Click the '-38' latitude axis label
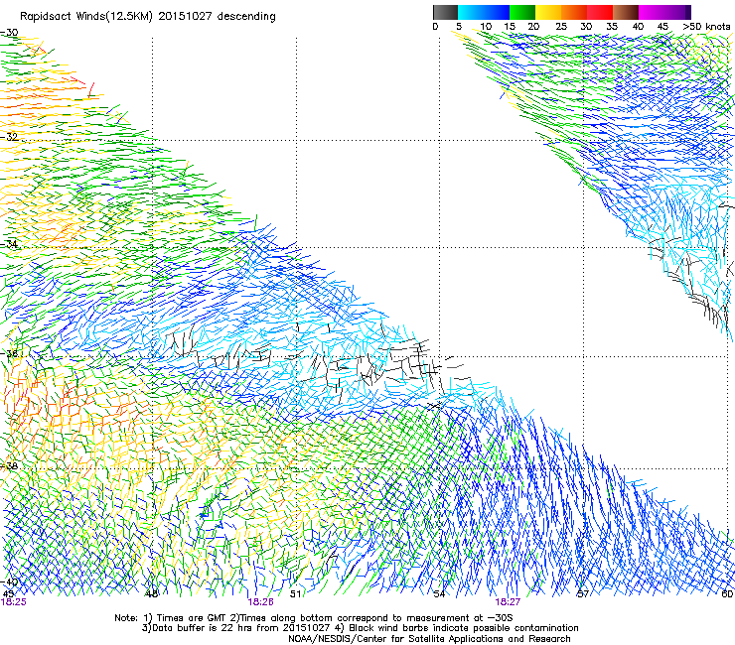The image size is (735, 645). pos(9,466)
